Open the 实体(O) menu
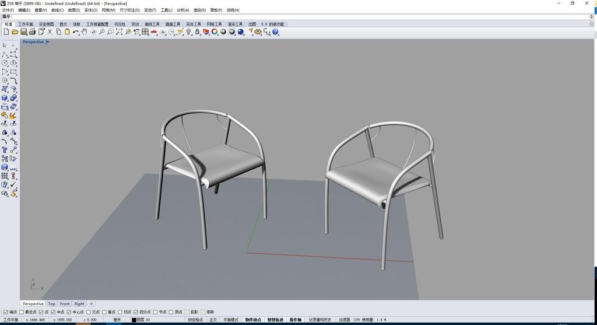 click(x=90, y=11)
